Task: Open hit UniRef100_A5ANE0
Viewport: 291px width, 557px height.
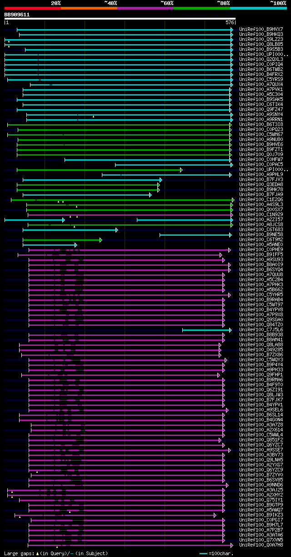Action: (261, 244)
